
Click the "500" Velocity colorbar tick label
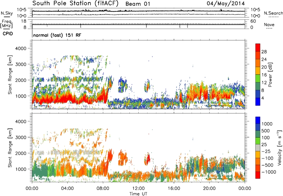coord(266,131)
